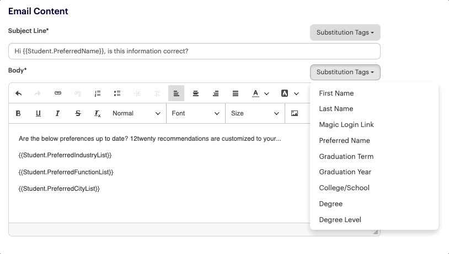Open the Normal paragraph format dropdown
This screenshot has width=449, height=254.
(136, 113)
